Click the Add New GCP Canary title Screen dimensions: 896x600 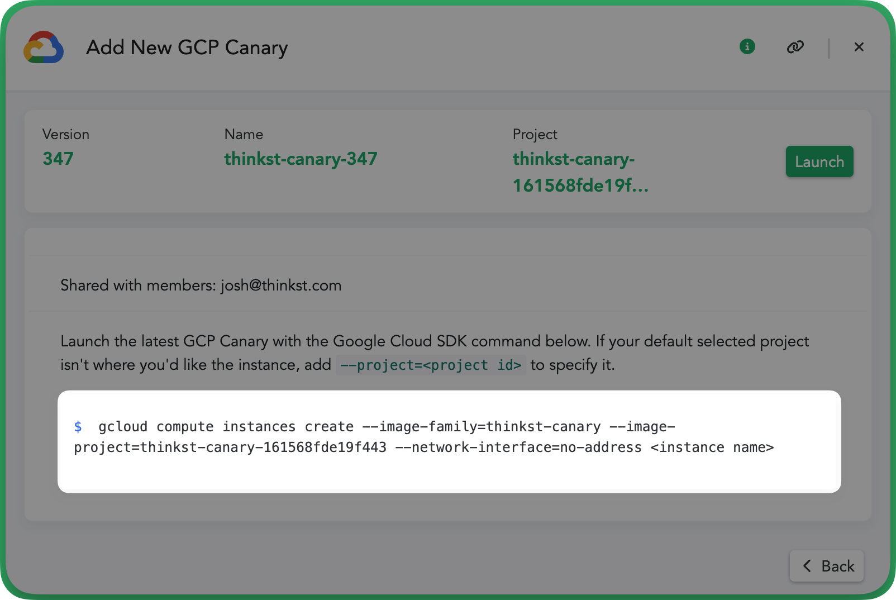coord(187,47)
